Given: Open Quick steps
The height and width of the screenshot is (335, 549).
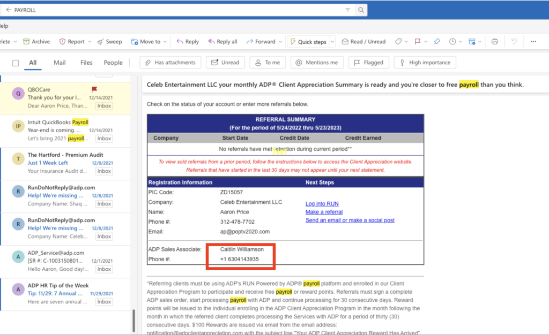Looking at the screenshot, I should pos(308,42).
